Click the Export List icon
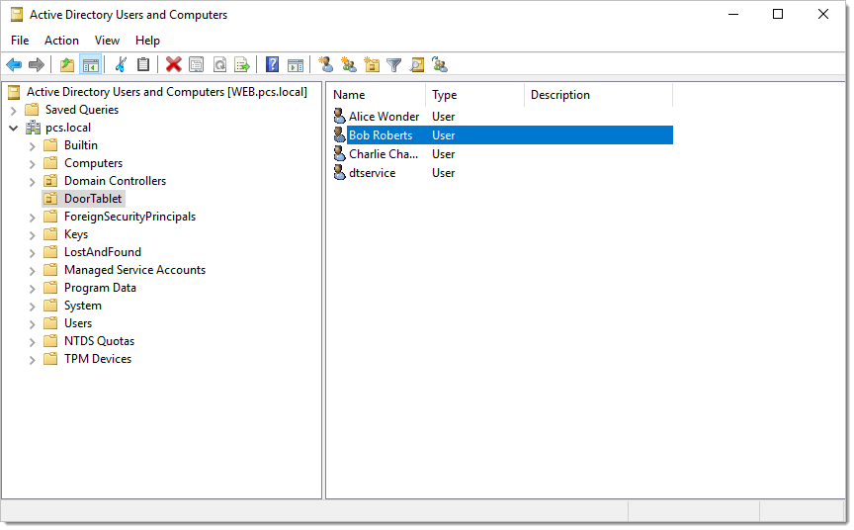854x530 pixels. click(242, 65)
